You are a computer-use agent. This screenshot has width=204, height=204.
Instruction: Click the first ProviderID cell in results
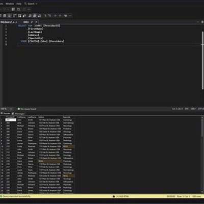pyautogui.click(x=11, y=120)
